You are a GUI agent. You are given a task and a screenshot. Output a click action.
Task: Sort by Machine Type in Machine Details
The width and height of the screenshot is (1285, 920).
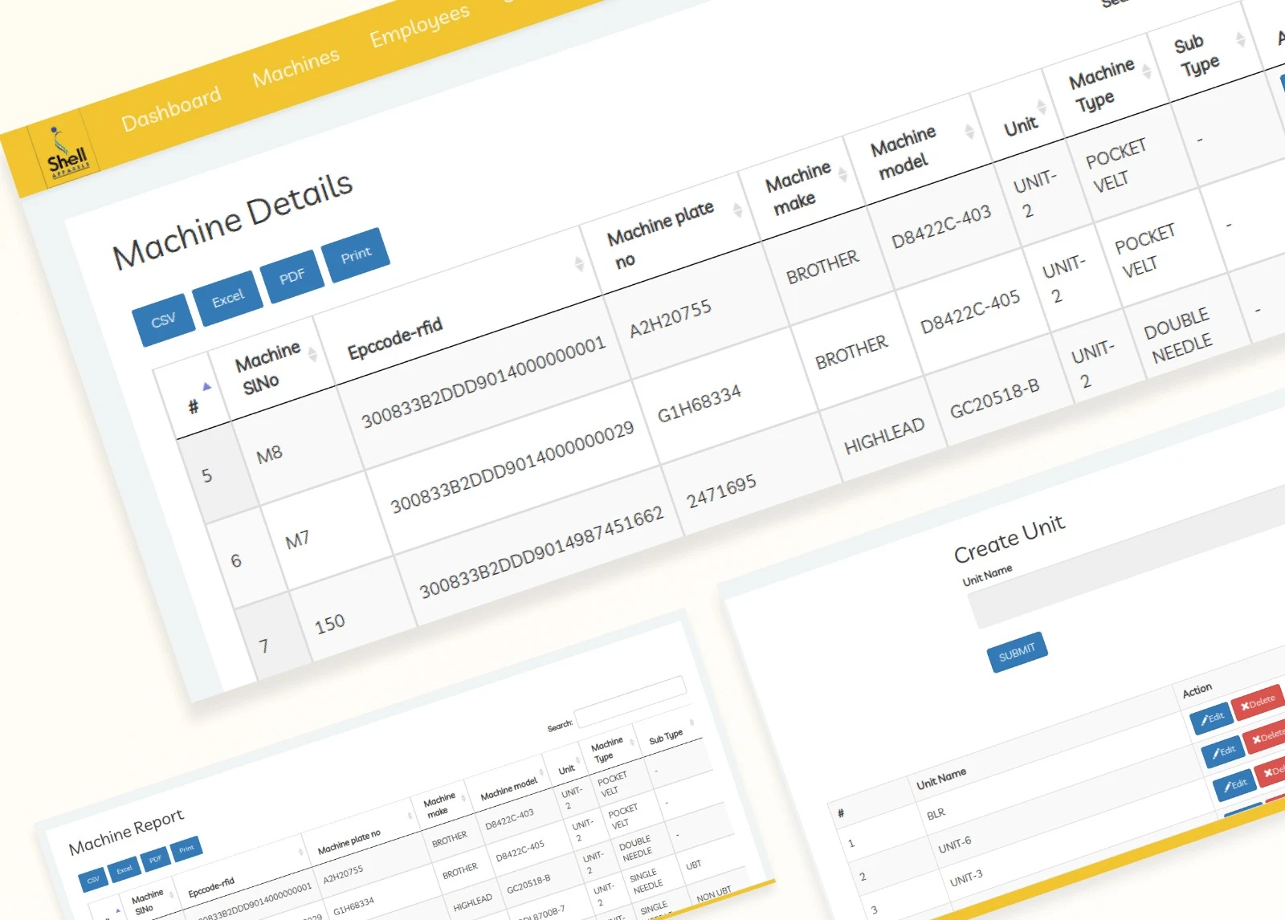(x=1147, y=71)
